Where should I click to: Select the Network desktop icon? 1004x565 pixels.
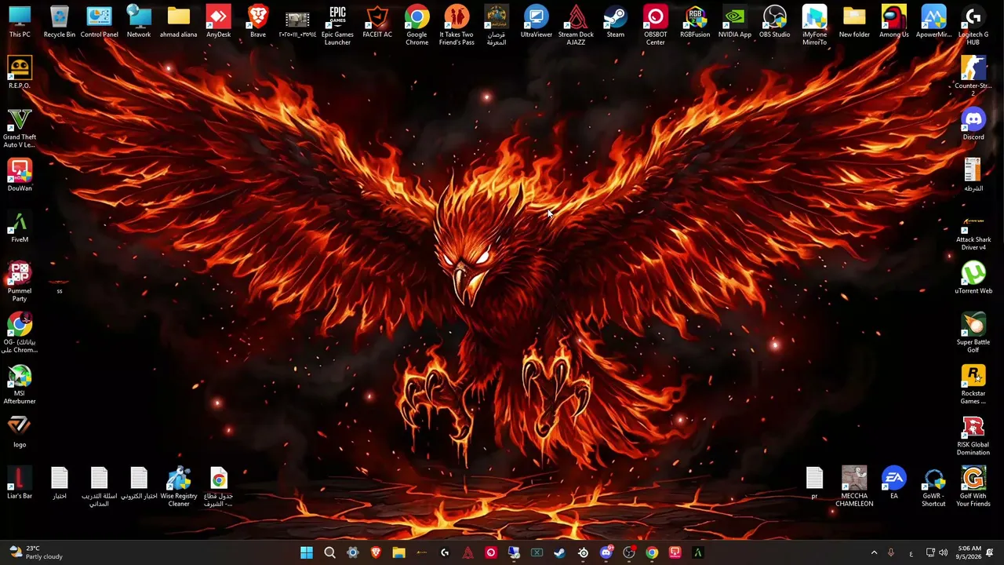(139, 22)
